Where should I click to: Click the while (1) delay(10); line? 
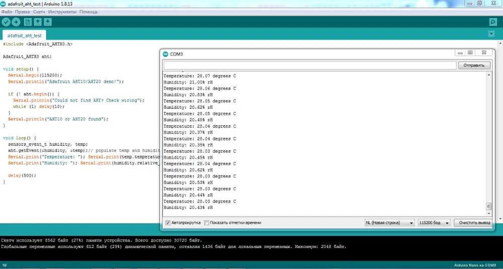pos(39,107)
